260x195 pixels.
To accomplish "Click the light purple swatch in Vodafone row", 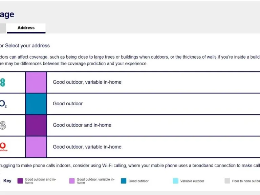I will point(36,147).
